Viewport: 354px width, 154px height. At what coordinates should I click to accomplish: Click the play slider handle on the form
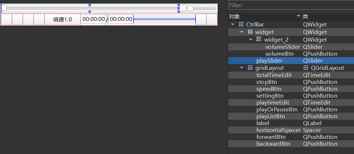click(4, 8)
